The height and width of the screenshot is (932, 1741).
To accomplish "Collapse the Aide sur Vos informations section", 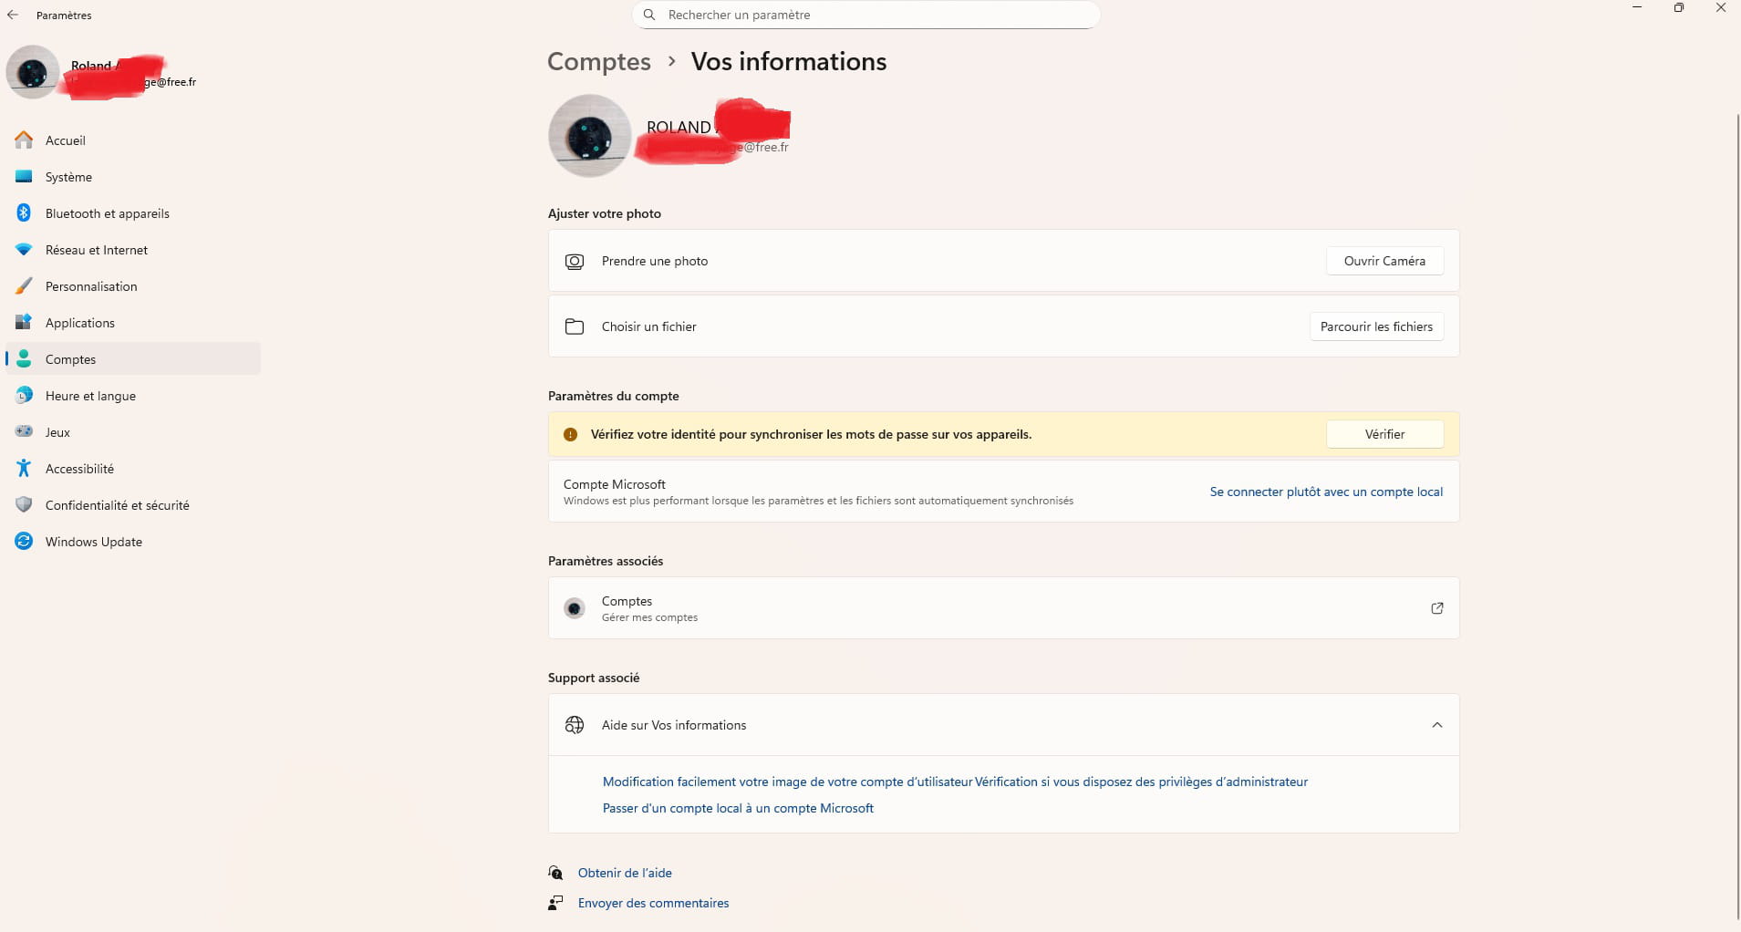I will click(1436, 725).
